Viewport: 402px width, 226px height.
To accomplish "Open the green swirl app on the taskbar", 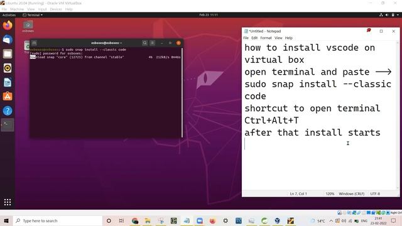I will [264, 220].
